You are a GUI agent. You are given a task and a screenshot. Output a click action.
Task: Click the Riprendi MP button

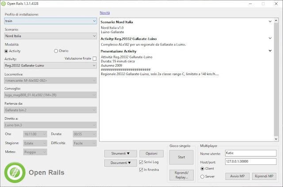(x=264, y=176)
